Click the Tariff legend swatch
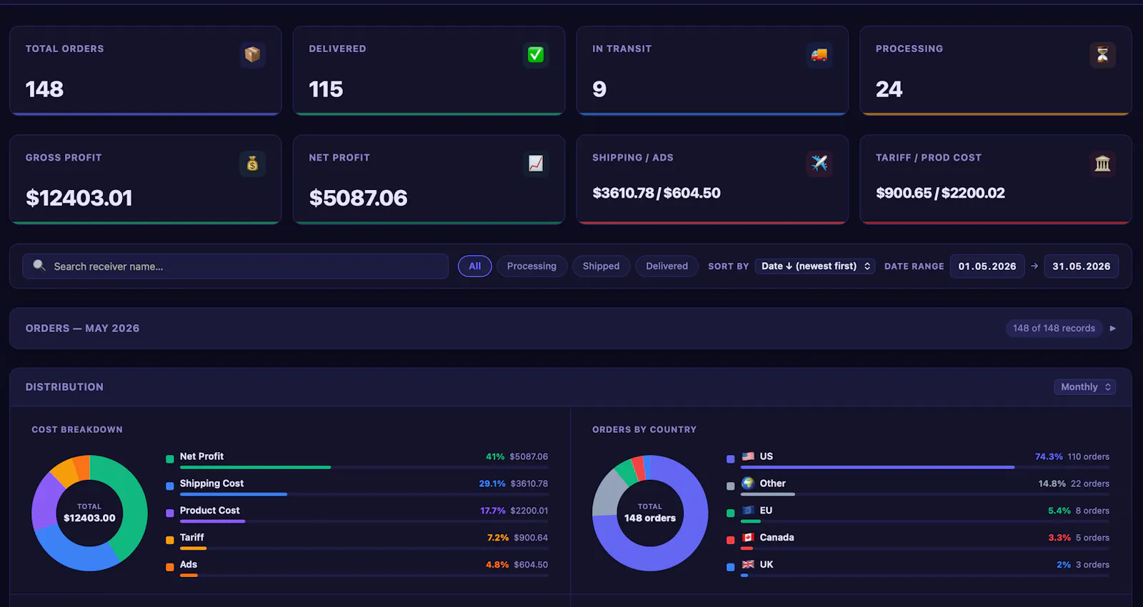This screenshot has width=1143, height=607. 170,541
